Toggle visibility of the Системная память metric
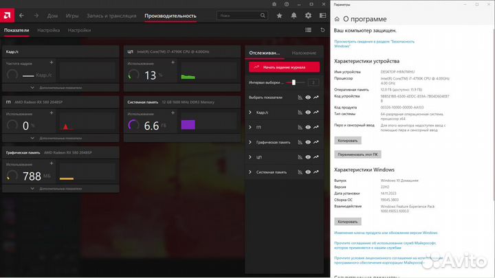Image resolution: width=495 pixels, height=278 pixels. click(x=308, y=172)
